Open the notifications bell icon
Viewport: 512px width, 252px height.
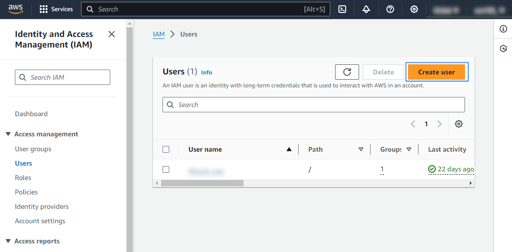click(x=366, y=9)
